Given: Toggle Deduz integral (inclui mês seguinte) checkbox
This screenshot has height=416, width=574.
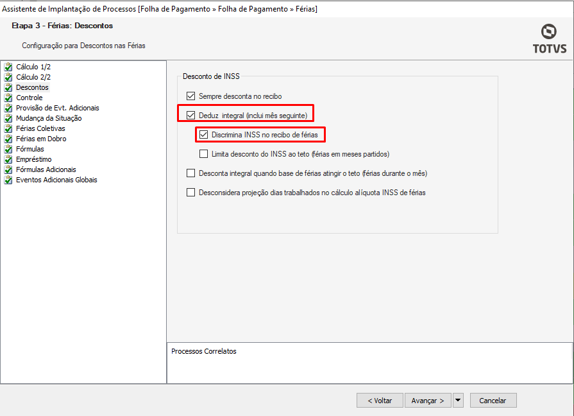Looking at the screenshot, I should [190, 116].
